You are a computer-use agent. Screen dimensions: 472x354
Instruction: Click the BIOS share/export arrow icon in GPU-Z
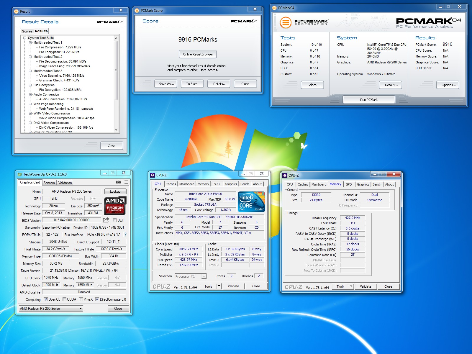pyautogui.click(x=106, y=220)
